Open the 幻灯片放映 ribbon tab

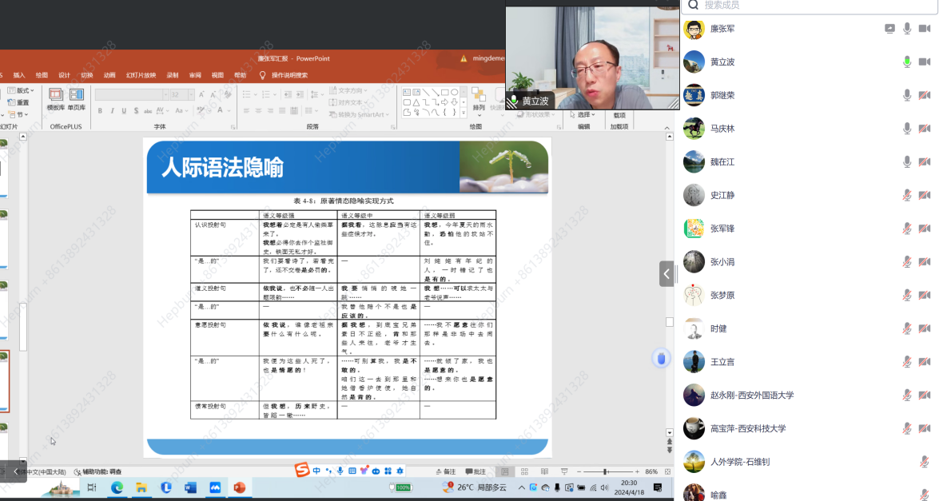[141, 75]
